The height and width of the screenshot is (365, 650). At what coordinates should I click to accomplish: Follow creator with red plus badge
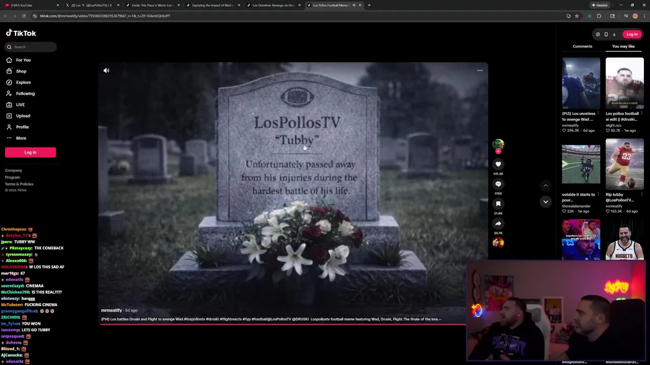pyautogui.click(x=498, y=151)
